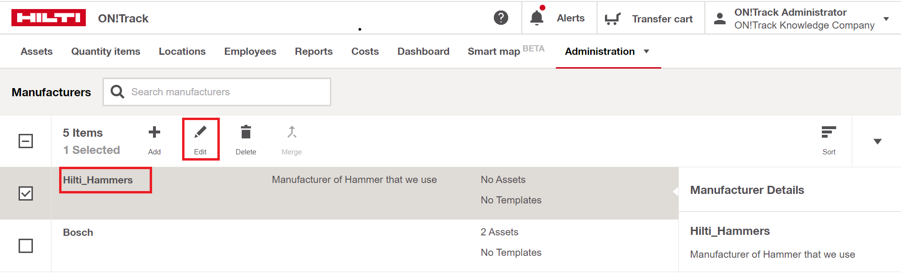
Task: Toggle the select-all manufacturers checkbox
Action: click(26, 141)
